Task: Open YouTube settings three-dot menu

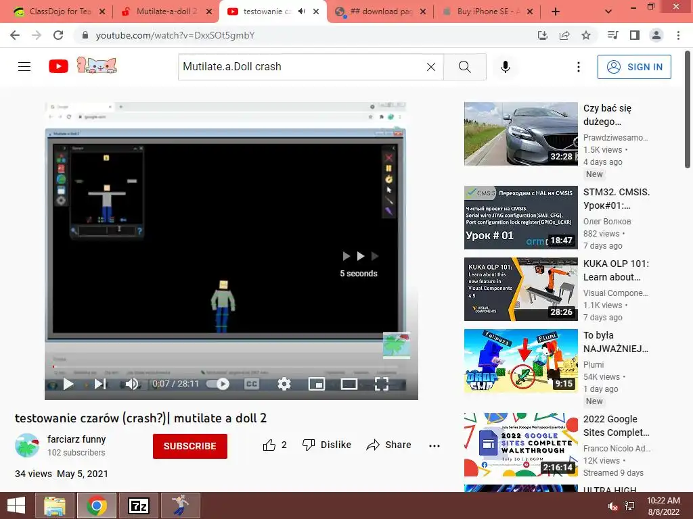Action: (578, 67)
